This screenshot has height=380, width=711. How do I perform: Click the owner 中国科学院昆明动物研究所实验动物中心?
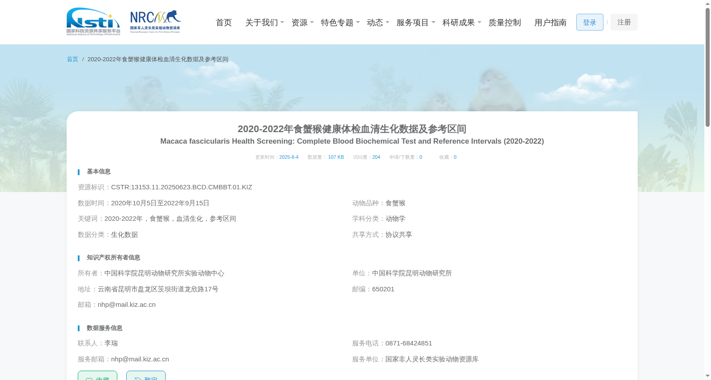164,273
